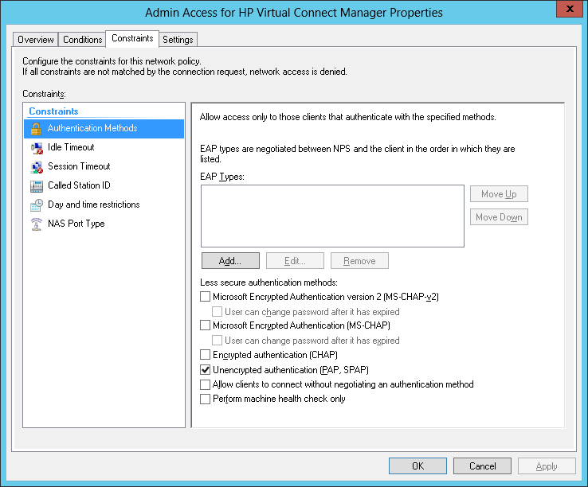Click the Authentication Methods padlock icon

[36, 128]
